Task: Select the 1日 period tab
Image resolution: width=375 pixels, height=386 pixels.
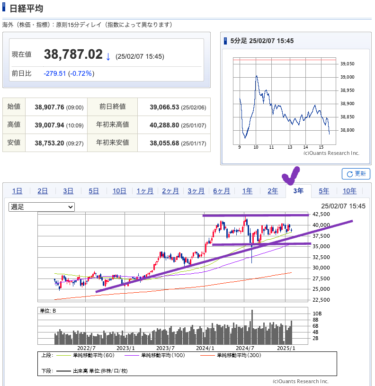Action: tap(17, 191)
